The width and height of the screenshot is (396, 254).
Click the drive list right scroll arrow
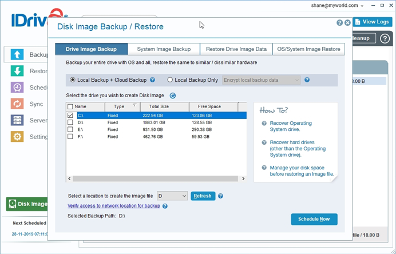tap(243, 178)
